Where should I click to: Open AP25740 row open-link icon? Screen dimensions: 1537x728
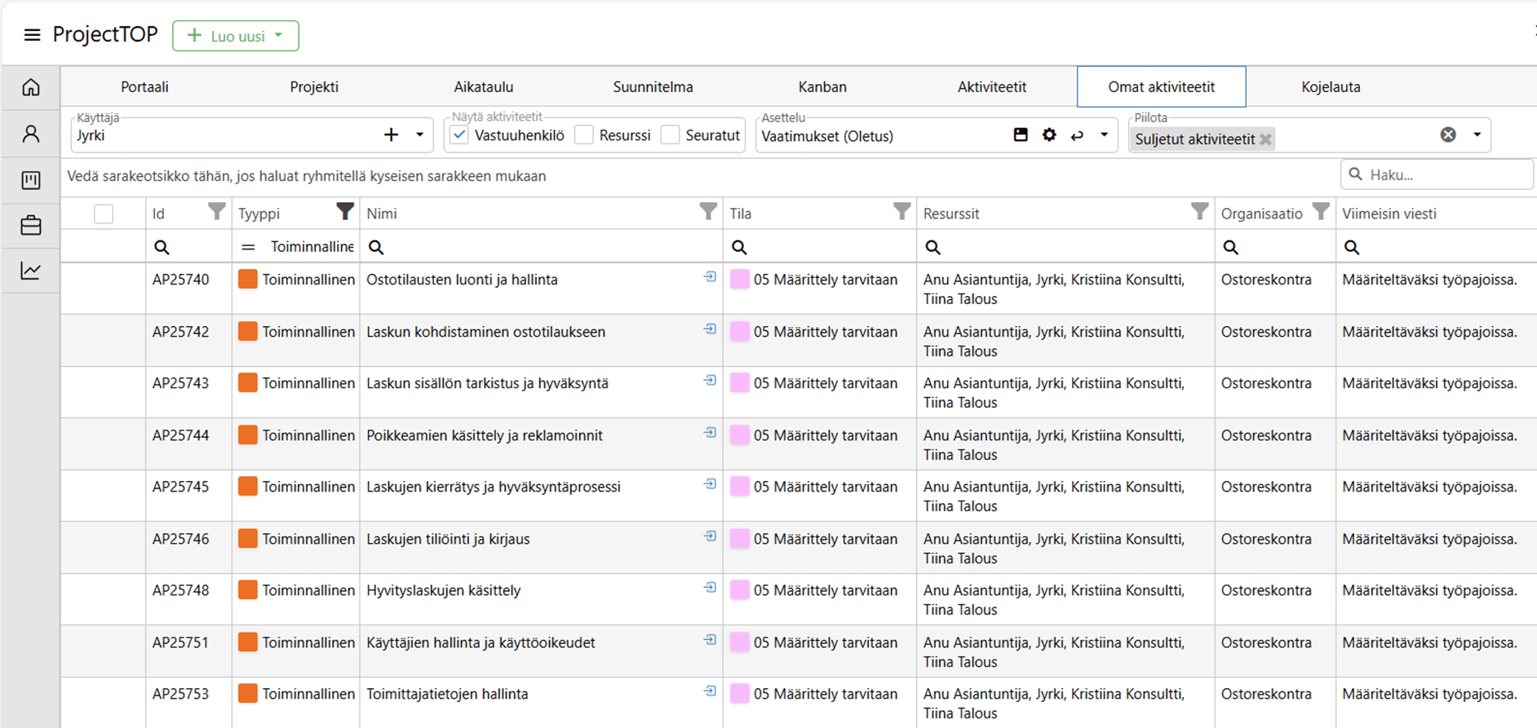click(710, 277)
